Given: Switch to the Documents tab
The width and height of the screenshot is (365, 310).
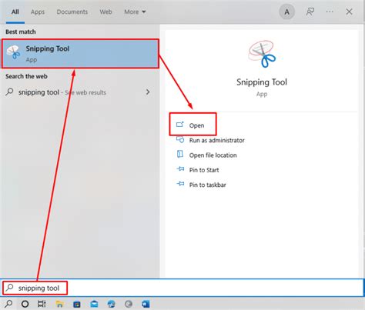Looking at the screenshot, I should click(x=72, y=12).
